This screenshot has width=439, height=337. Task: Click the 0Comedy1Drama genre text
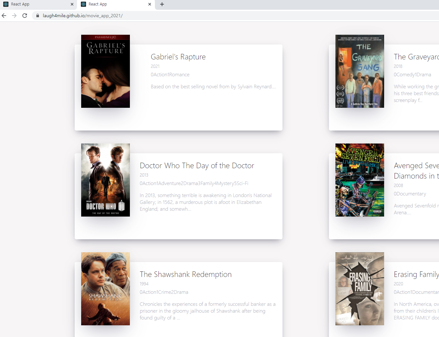click(x=412, y=75)
